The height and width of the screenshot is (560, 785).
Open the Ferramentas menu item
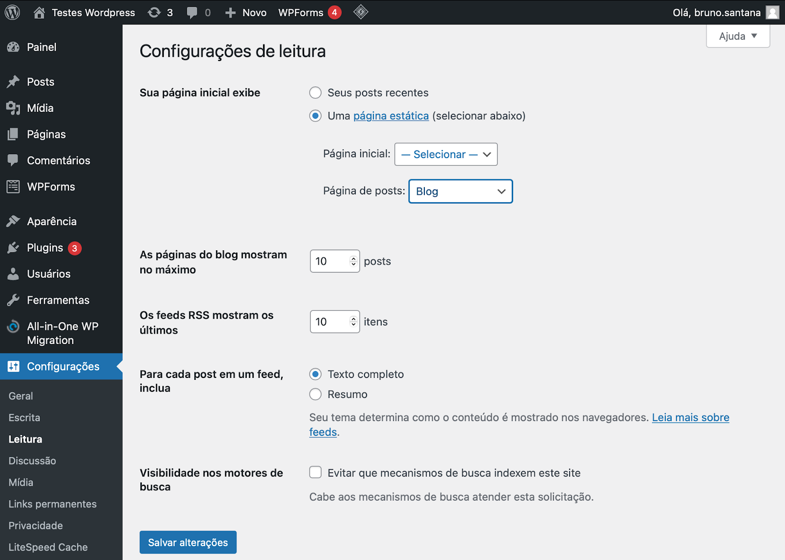tap(58, 300)
